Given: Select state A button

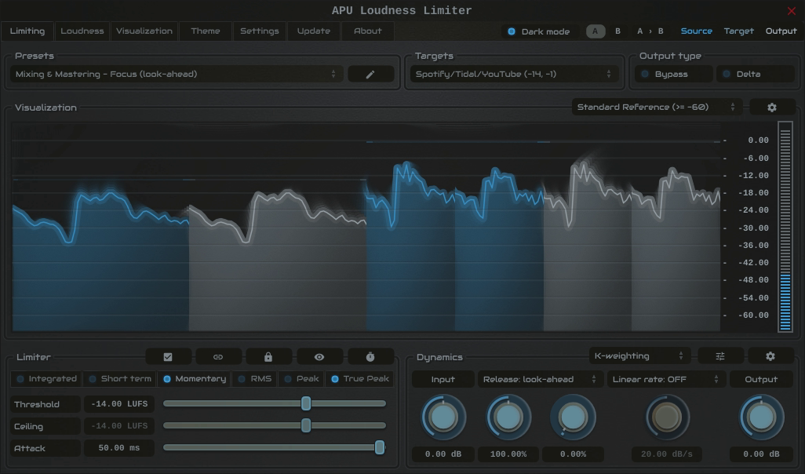Looking at the screenshot, I should (x=596, y=31).
